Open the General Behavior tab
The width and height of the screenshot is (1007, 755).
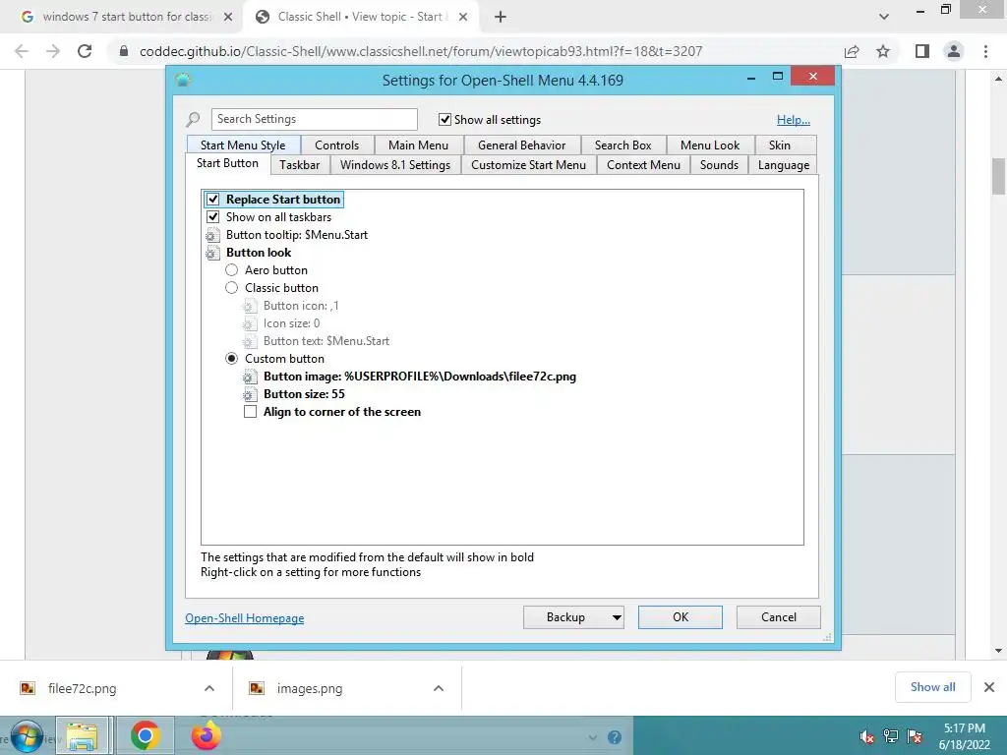click(x=521, y=145)
